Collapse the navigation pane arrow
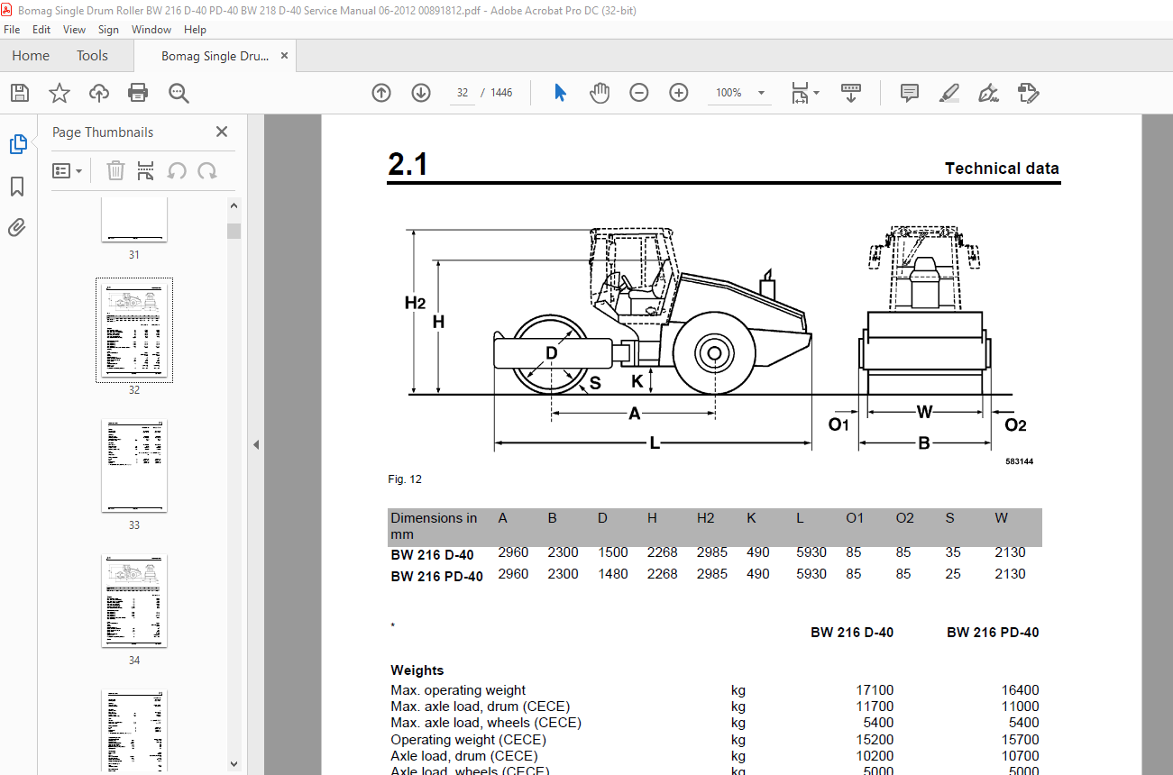The height and width of the screenshot is (775, 1173). 256,444
